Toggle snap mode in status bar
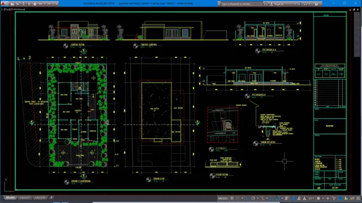Screen dimensions: 362x203 tap(238, 198)
